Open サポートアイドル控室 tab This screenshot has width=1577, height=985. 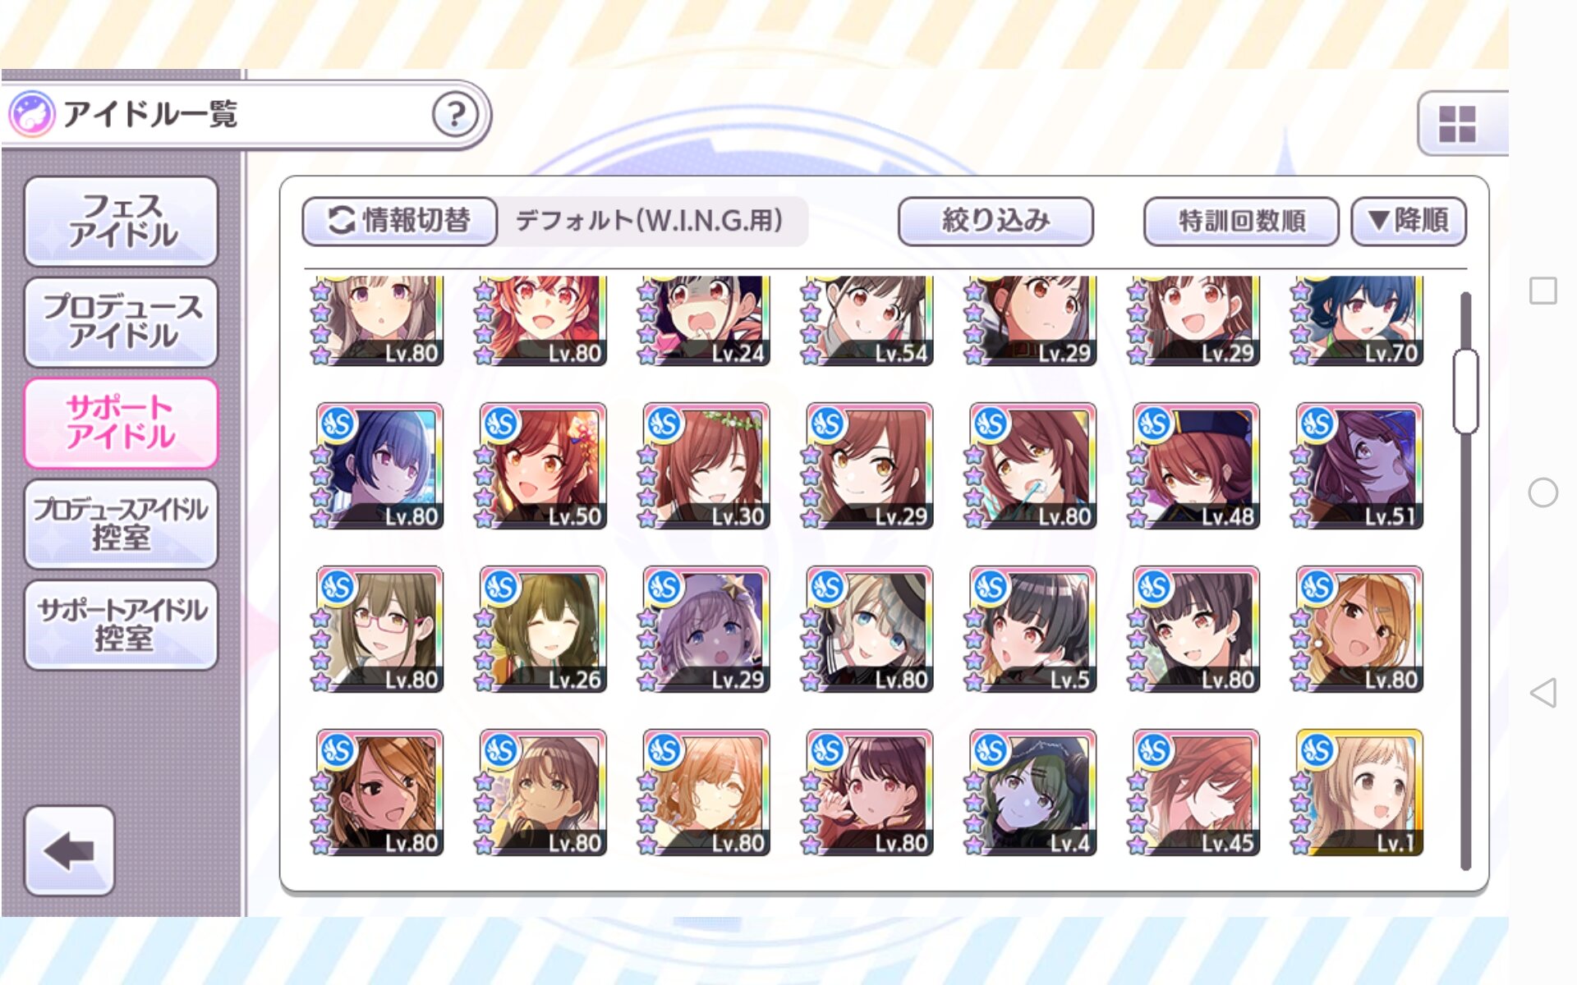point(122,625)
